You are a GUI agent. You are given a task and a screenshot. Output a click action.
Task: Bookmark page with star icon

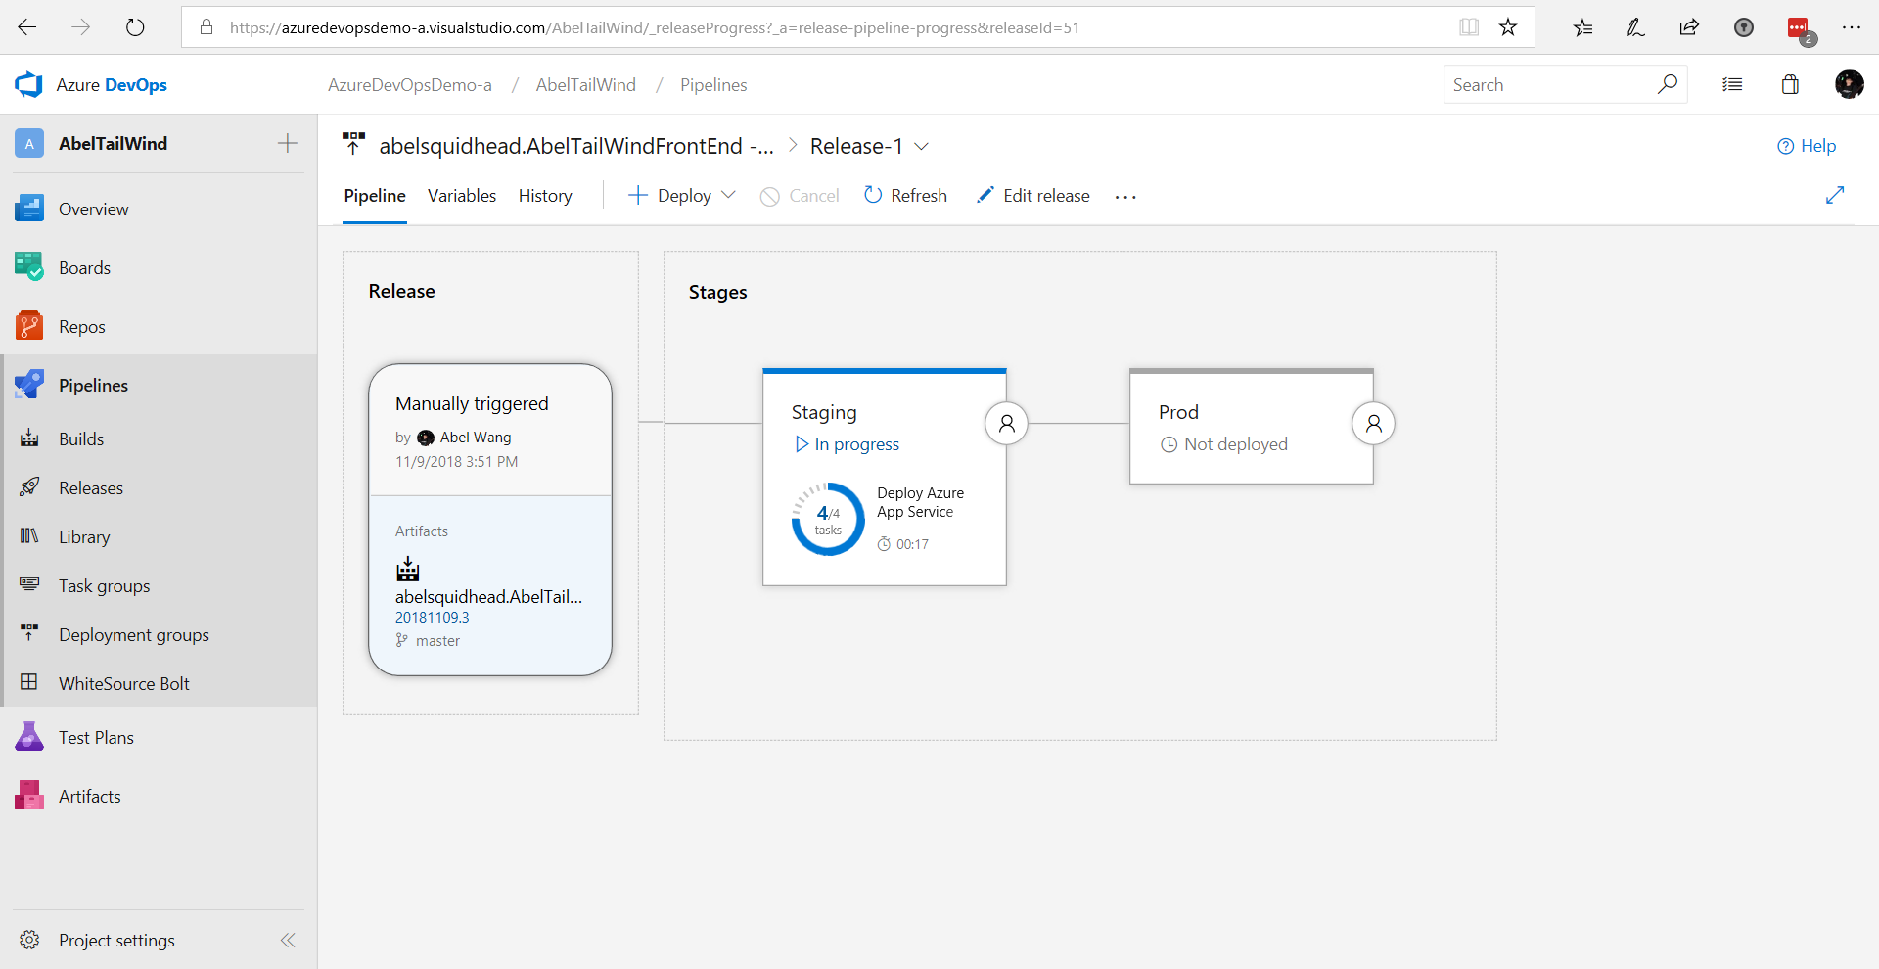point(1508,27)
